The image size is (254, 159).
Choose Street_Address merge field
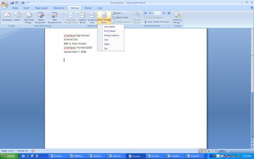(112, 35)
